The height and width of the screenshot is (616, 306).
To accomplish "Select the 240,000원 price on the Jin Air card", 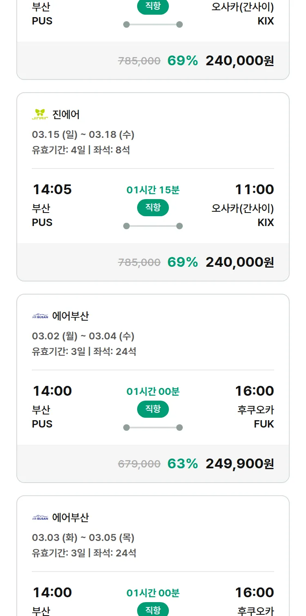I will (239, 262).
